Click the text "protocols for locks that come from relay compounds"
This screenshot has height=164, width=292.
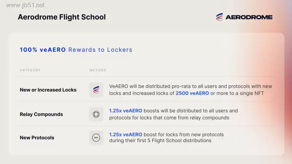pos(169,117)
